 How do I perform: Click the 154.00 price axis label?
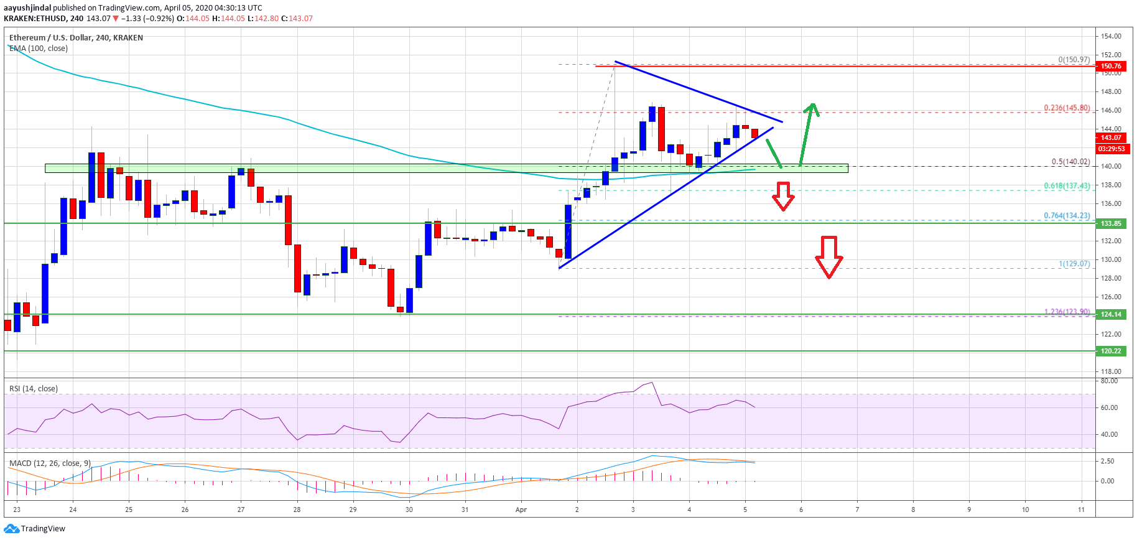pos(1111,36)
